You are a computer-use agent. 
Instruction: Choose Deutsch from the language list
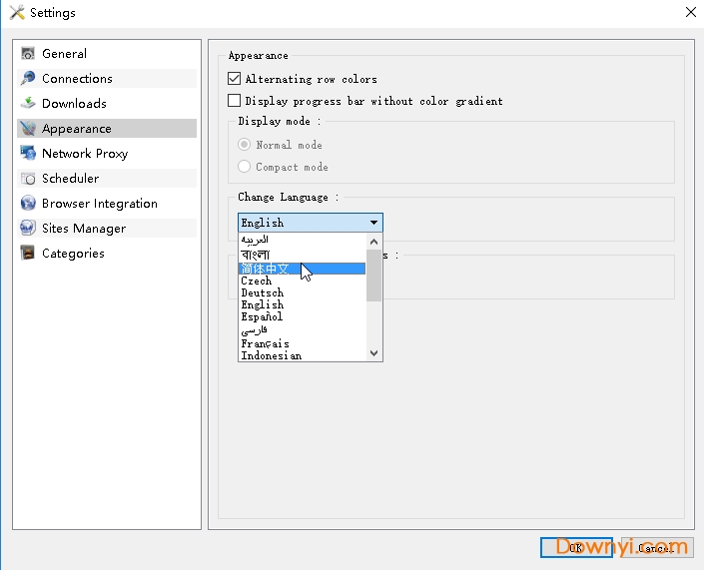point(262,293)
